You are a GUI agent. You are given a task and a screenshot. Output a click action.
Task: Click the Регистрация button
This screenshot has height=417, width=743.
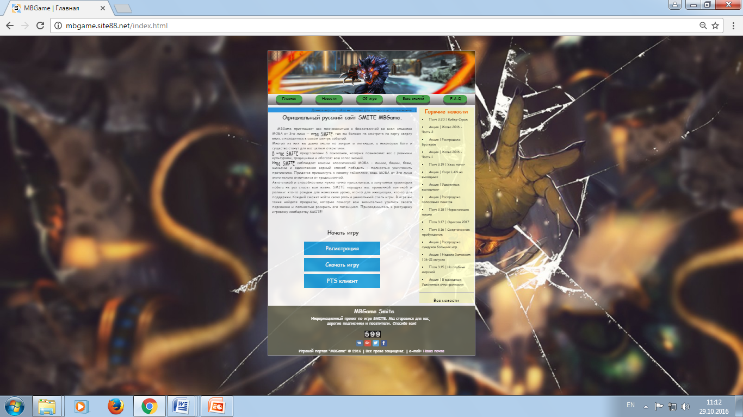pos(342,248)
